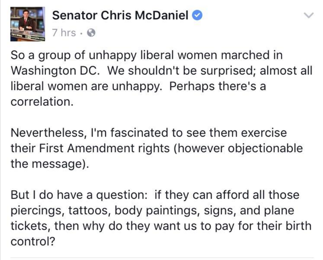
Task: Click the blue verified badge icon
Action: 197,16
